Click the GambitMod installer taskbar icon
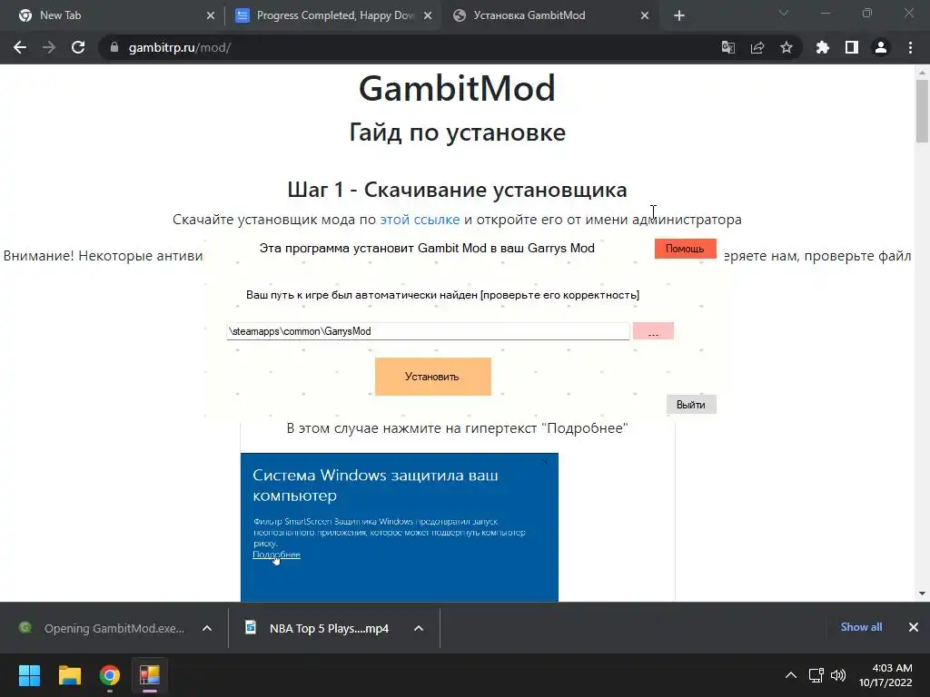 pos(150,675)
